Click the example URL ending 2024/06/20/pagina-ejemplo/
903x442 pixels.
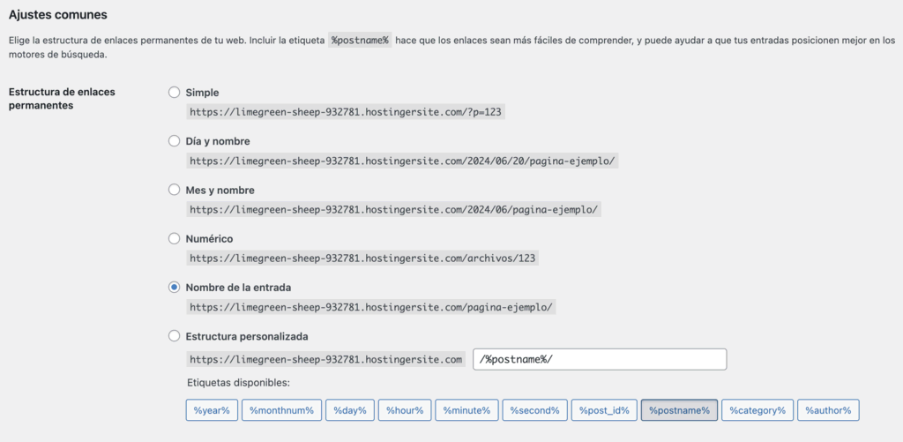coord(402,161)
